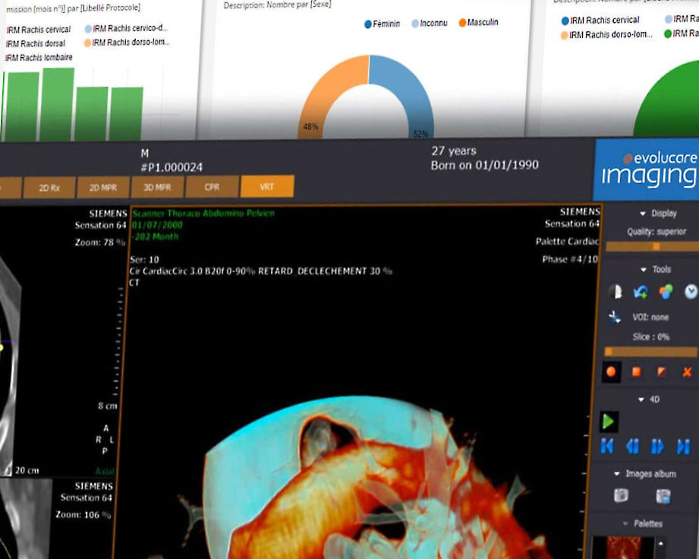Click the blue undo arrow with green plus
The width and height of the screenshot is (699, 559).
(641, 292)
